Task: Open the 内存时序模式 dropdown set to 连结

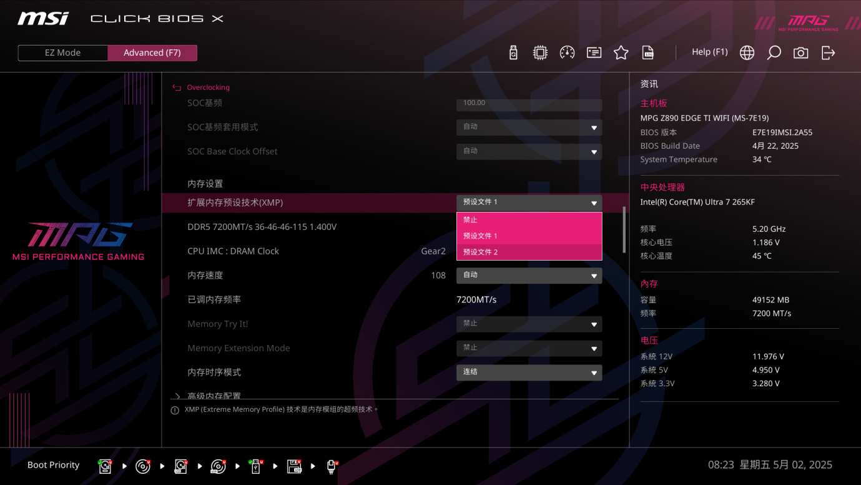Action: (x=529, y=372)
